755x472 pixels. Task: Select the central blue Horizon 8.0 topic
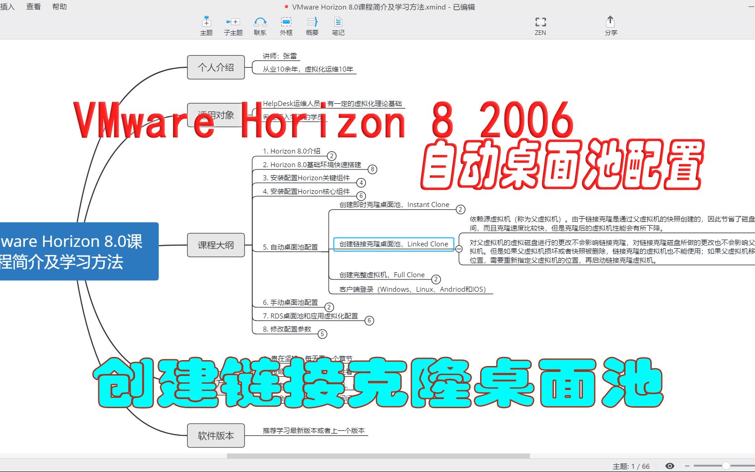[79, 251]
